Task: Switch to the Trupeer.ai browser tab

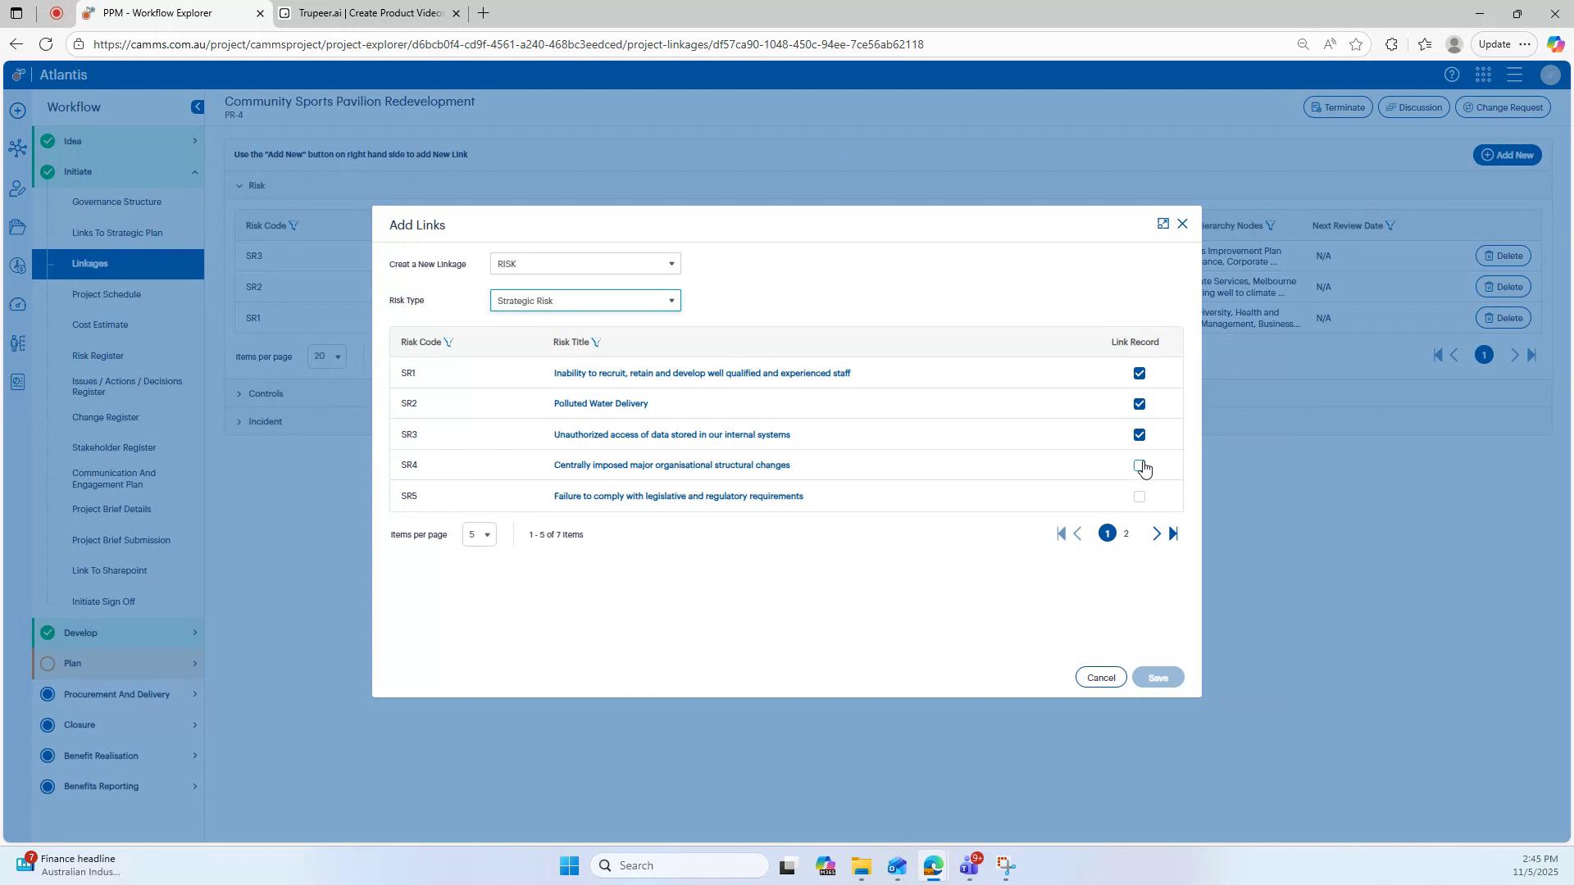Action: tap(368, 13)
